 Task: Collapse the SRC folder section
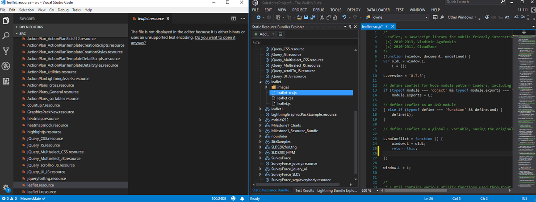[x=71, y=33]
